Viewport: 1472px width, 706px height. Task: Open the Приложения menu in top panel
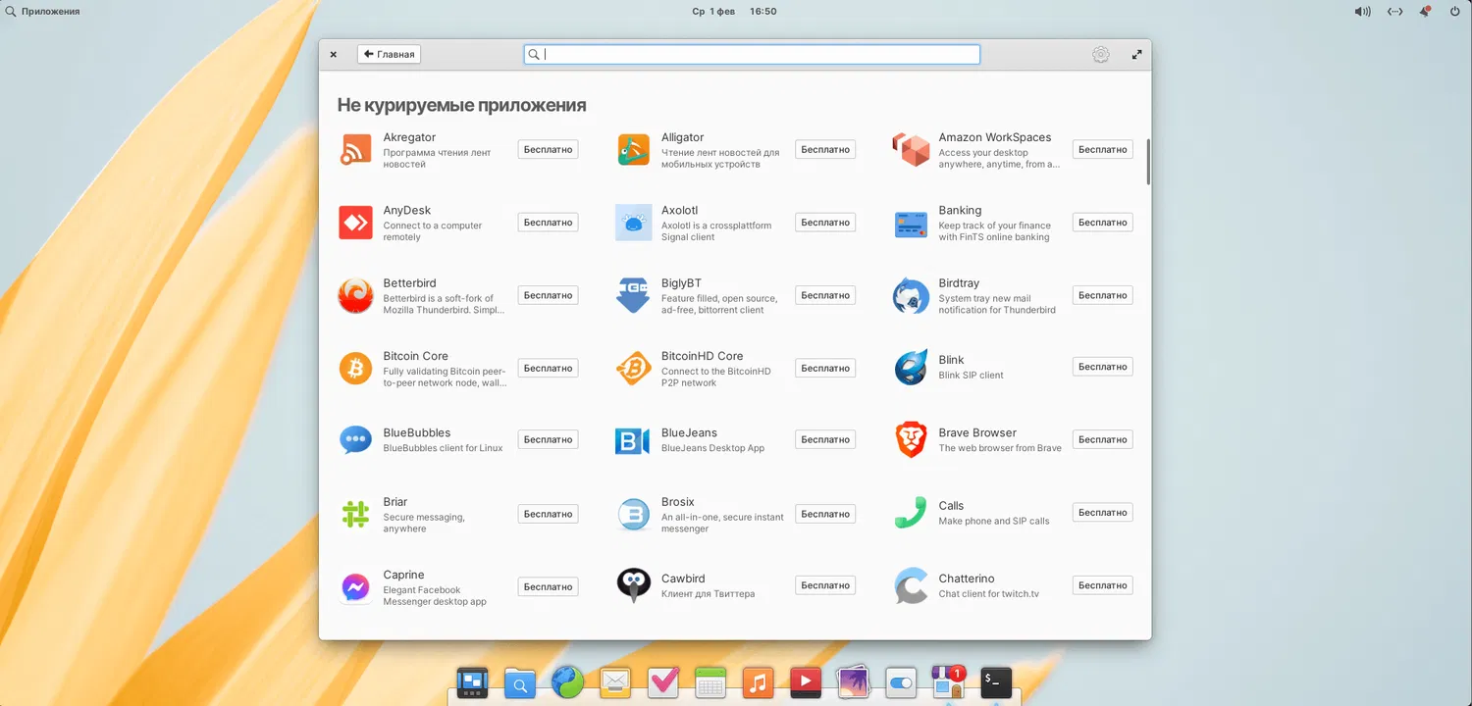pos(43,12)
